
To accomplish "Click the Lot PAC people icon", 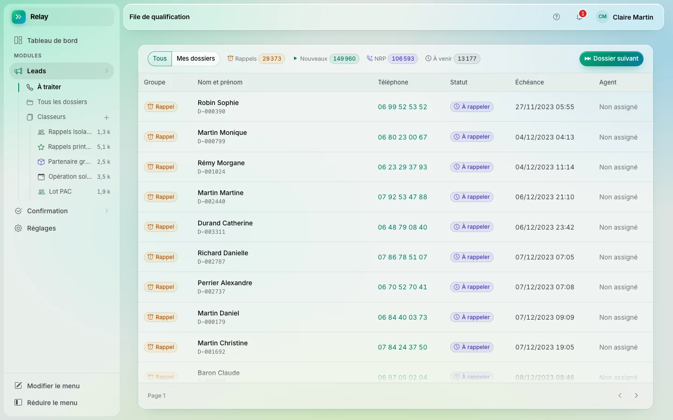I will [x=41, y=192].
